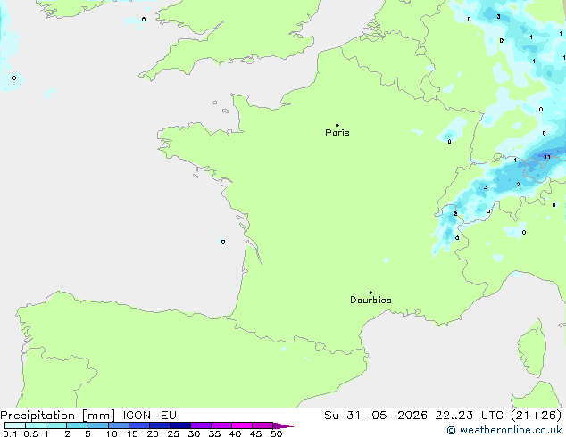Click the 30–35 mm purple legend swatch
Image resolution: width=566 pixels, height=437 pixels.
[200, 425]
